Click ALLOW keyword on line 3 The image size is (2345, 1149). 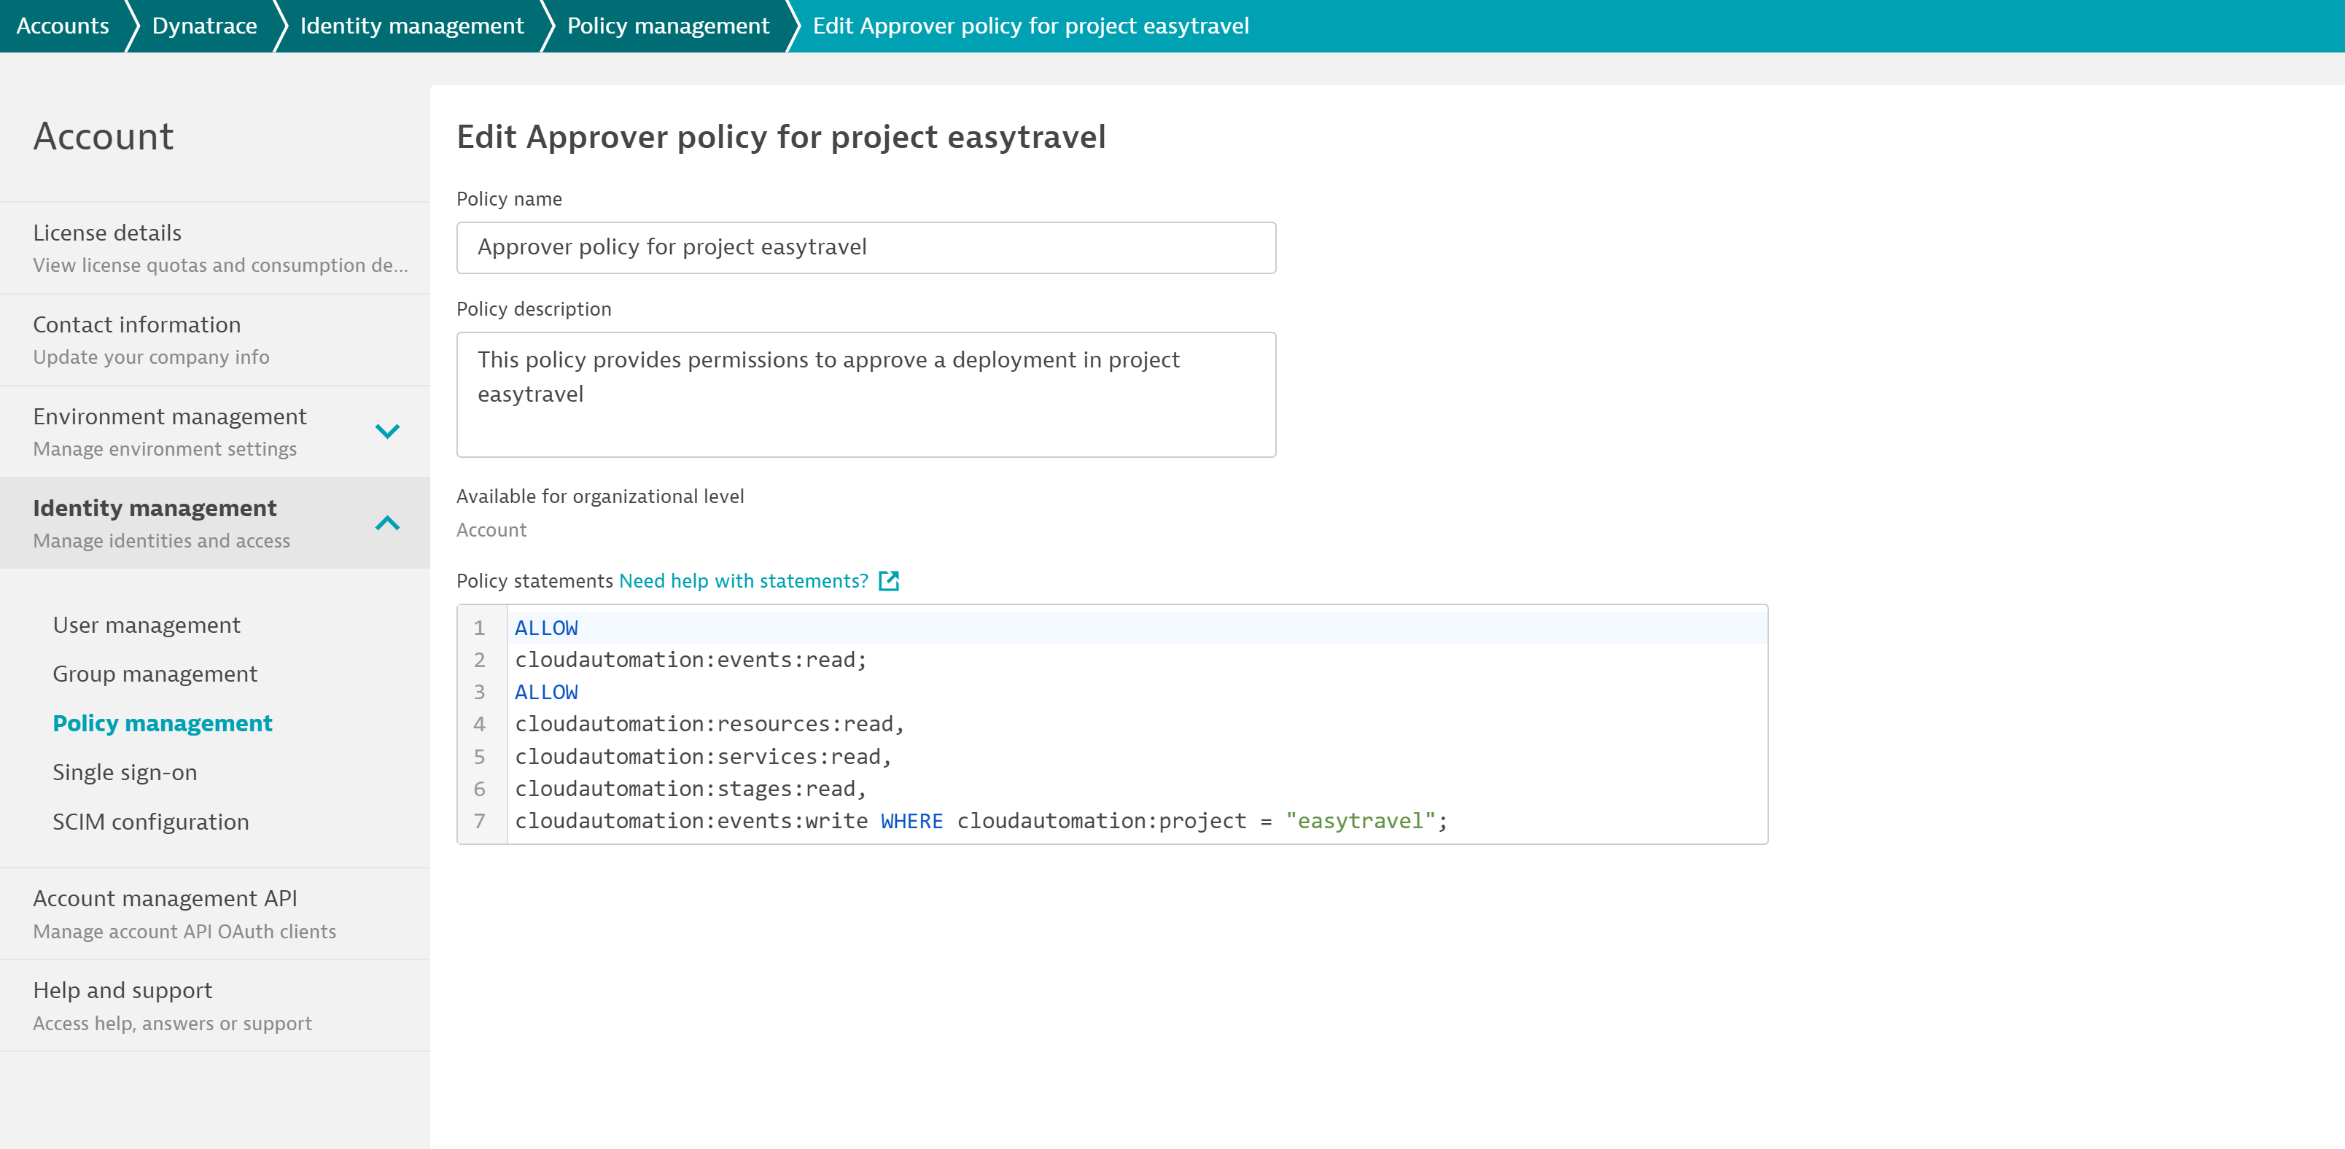[546, 692]
